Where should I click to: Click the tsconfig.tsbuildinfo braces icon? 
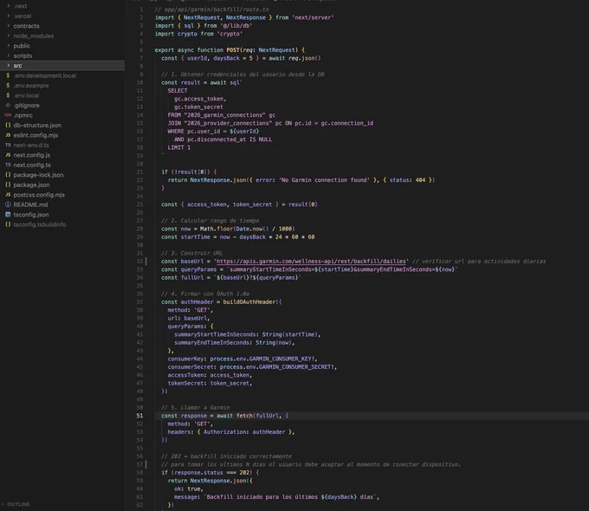(8, 224)
